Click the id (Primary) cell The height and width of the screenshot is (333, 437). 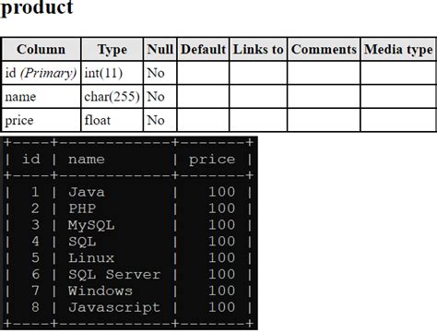coord(41,73)
